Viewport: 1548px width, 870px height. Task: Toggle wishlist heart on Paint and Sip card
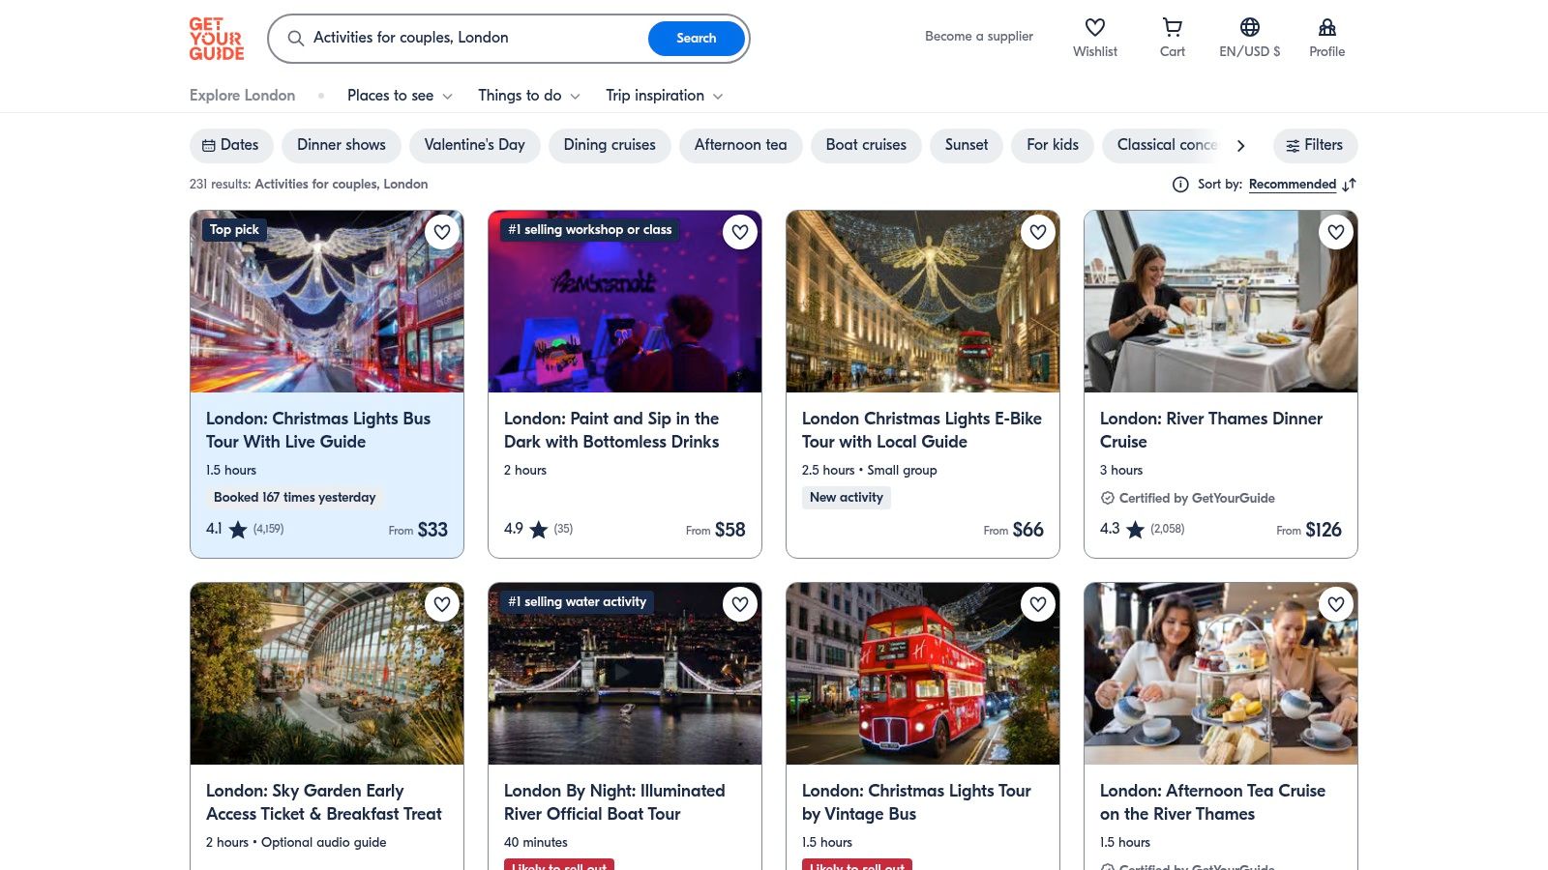click(x=740, y=232)
